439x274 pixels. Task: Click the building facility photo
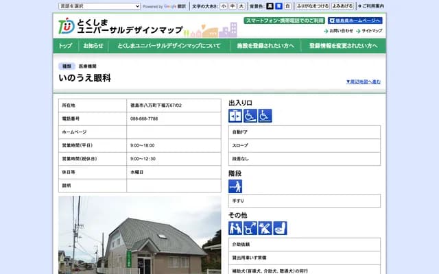point(140,235)
